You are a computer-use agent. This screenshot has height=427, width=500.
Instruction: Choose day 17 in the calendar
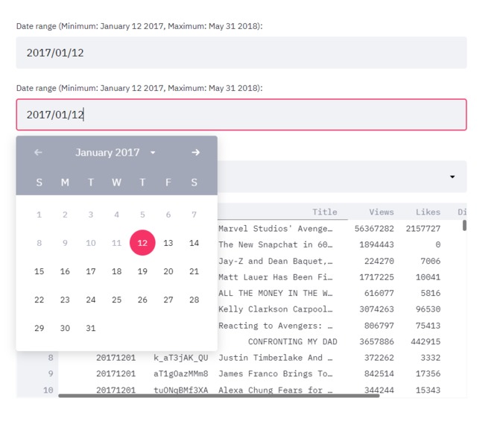point(91,271)
